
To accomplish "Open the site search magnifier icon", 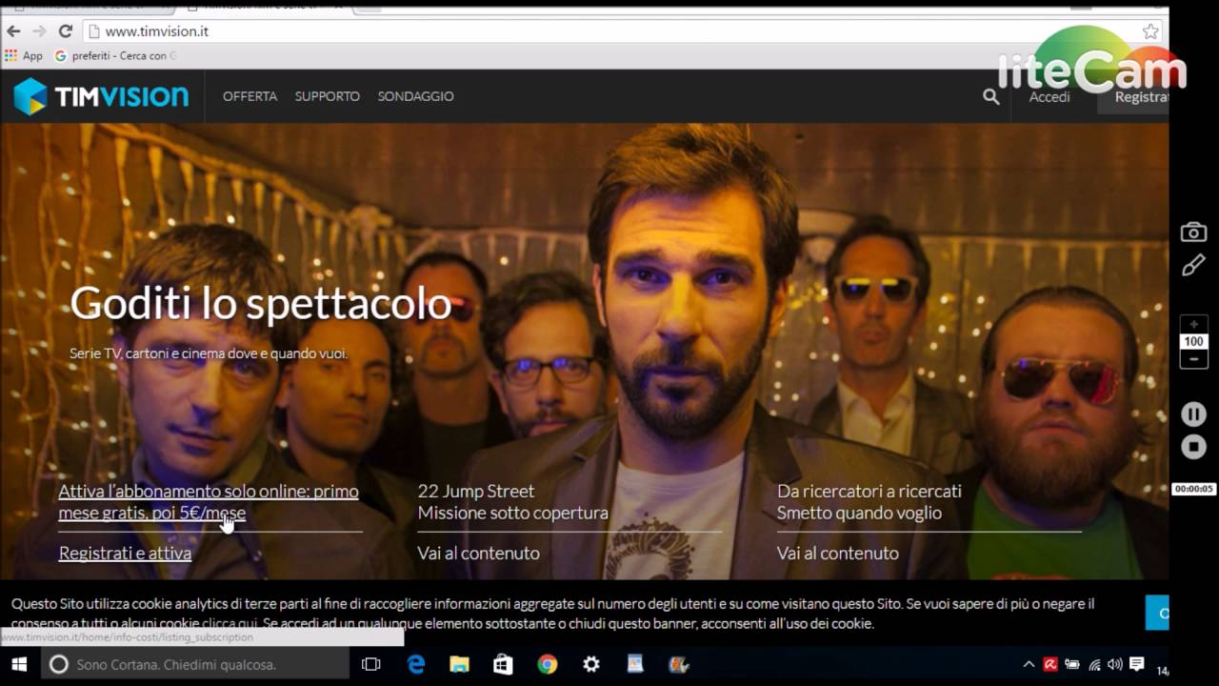I will tap(991, 96).
